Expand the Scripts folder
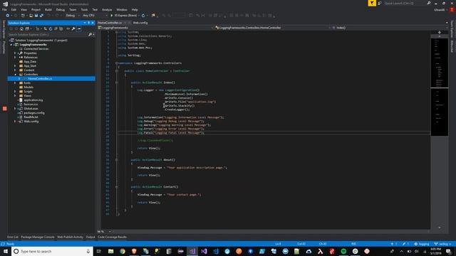 coord(15,92)
